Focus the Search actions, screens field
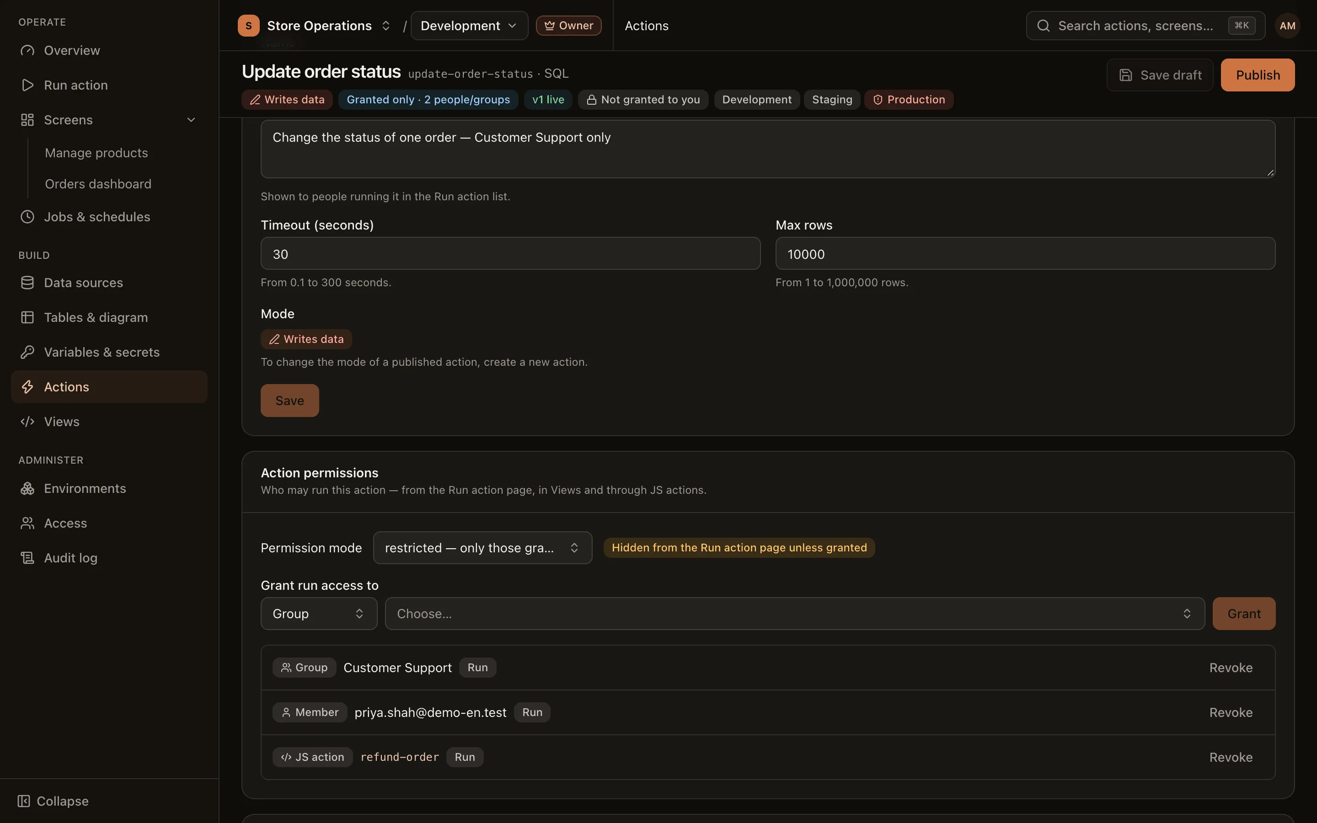This screenshot has width=1317, height=823. pos(1145,26)
